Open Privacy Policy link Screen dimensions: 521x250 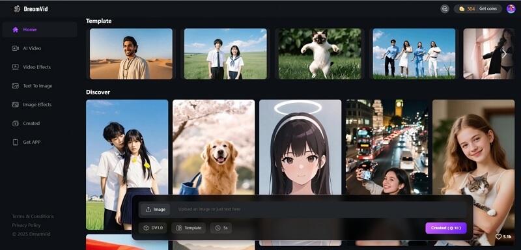[26, 225]
